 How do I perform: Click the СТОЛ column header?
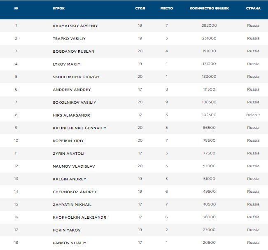coord(140,8)
